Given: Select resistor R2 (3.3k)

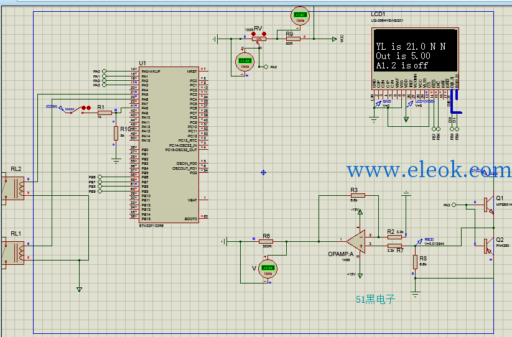Looking at the screenshot, I should tap(394, 237).
